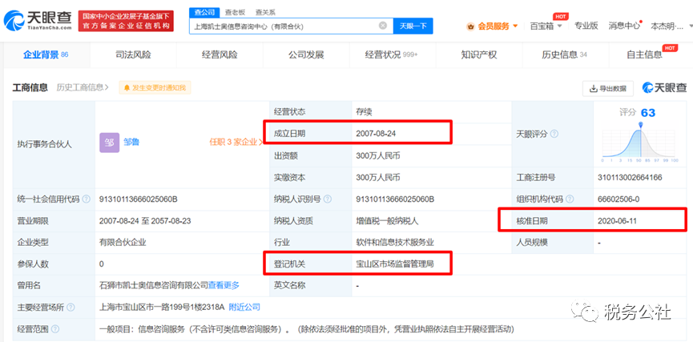693x342 pixels.
Task: Open 历史工商信息 link
Action: coord(83,87)
